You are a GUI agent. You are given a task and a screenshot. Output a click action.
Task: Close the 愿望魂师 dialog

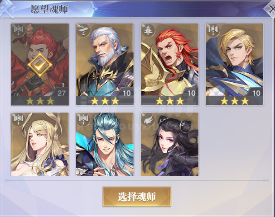(270, 9)
